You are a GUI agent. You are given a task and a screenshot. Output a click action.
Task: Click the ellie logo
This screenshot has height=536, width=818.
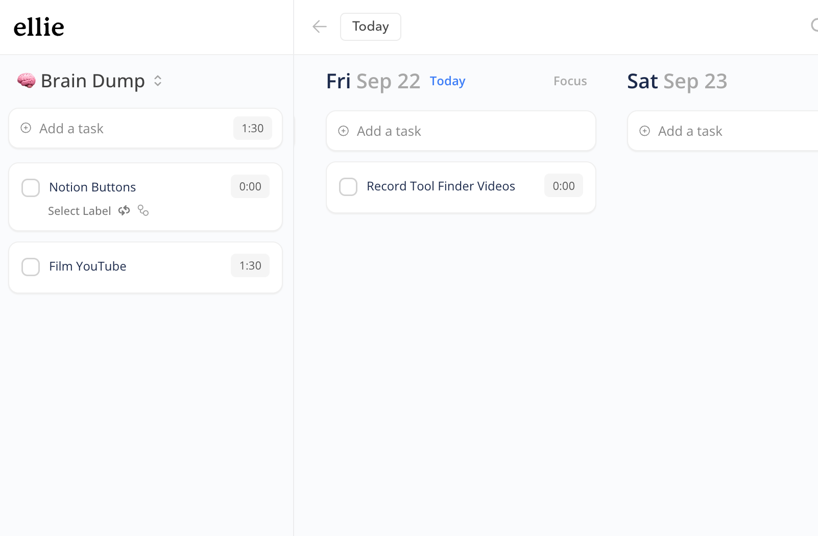39,27
